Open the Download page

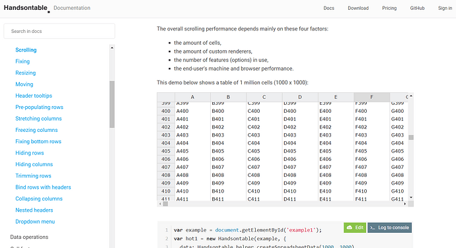tap(358, 8)
